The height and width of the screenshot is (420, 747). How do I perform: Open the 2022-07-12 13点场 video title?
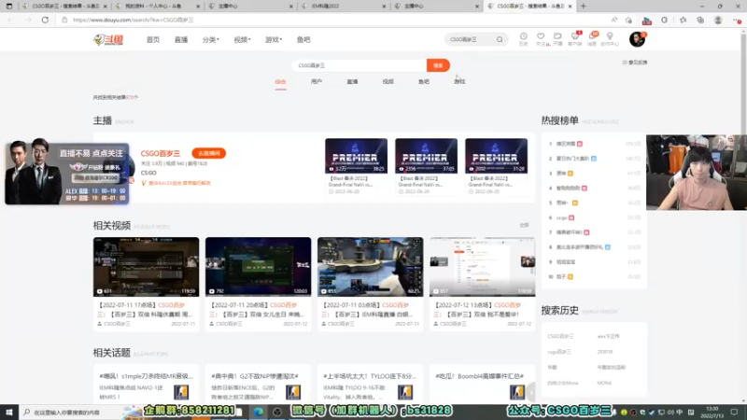click(481, 310)
